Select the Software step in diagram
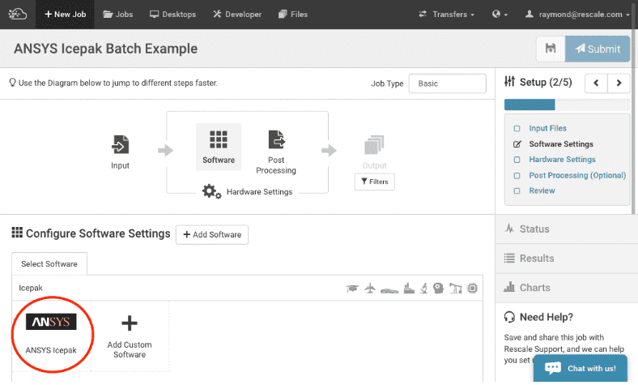 [x=219, y=147]
